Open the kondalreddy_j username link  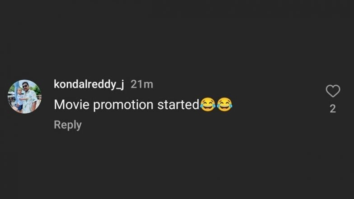click(89, 84)
